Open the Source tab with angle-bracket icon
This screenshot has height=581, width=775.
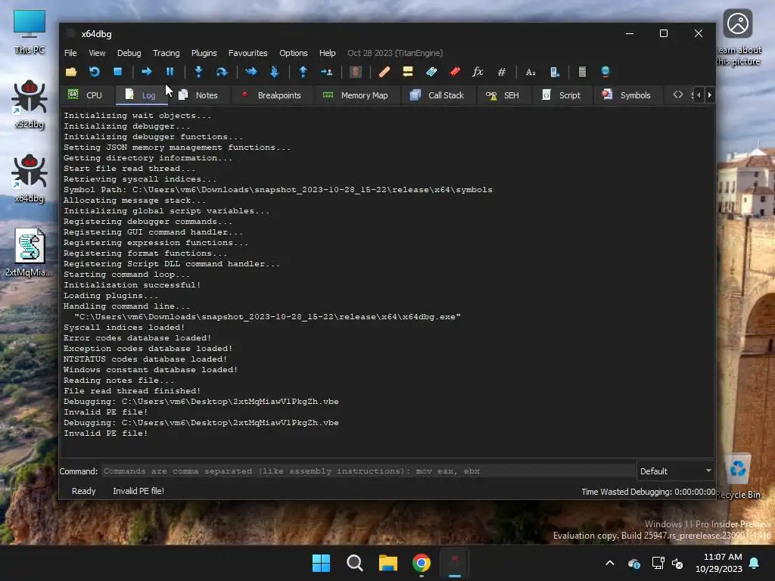pos(678,95)
